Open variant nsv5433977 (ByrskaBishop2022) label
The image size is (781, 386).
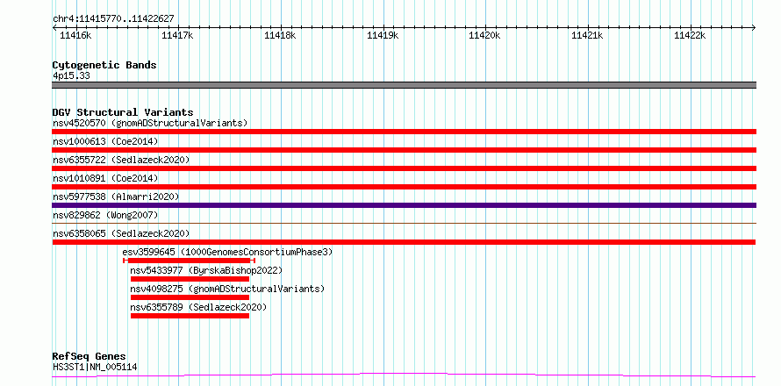pos(206,270)
